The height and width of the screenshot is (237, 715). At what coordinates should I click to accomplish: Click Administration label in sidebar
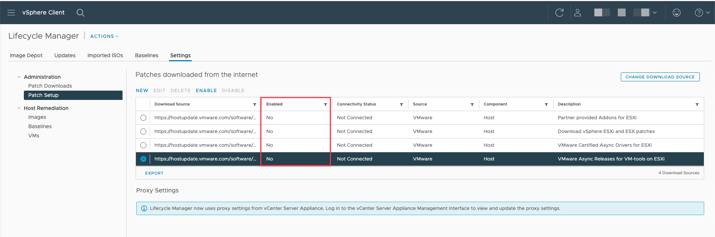pos(42,77)
